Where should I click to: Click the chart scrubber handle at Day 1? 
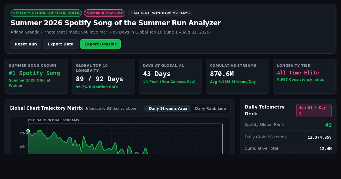click(x=28, y=131)
